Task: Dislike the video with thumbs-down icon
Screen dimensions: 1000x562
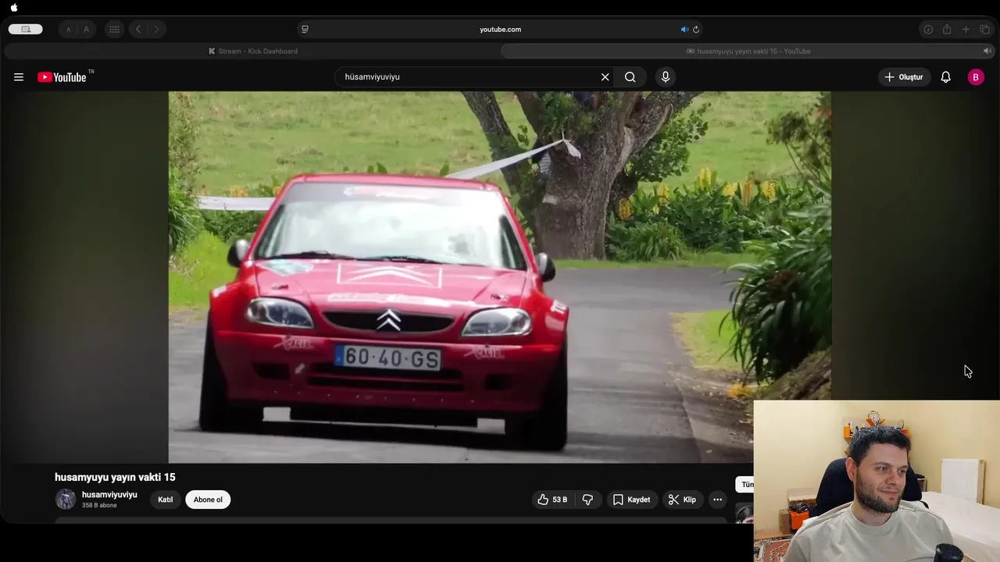Action: point(587,500)
